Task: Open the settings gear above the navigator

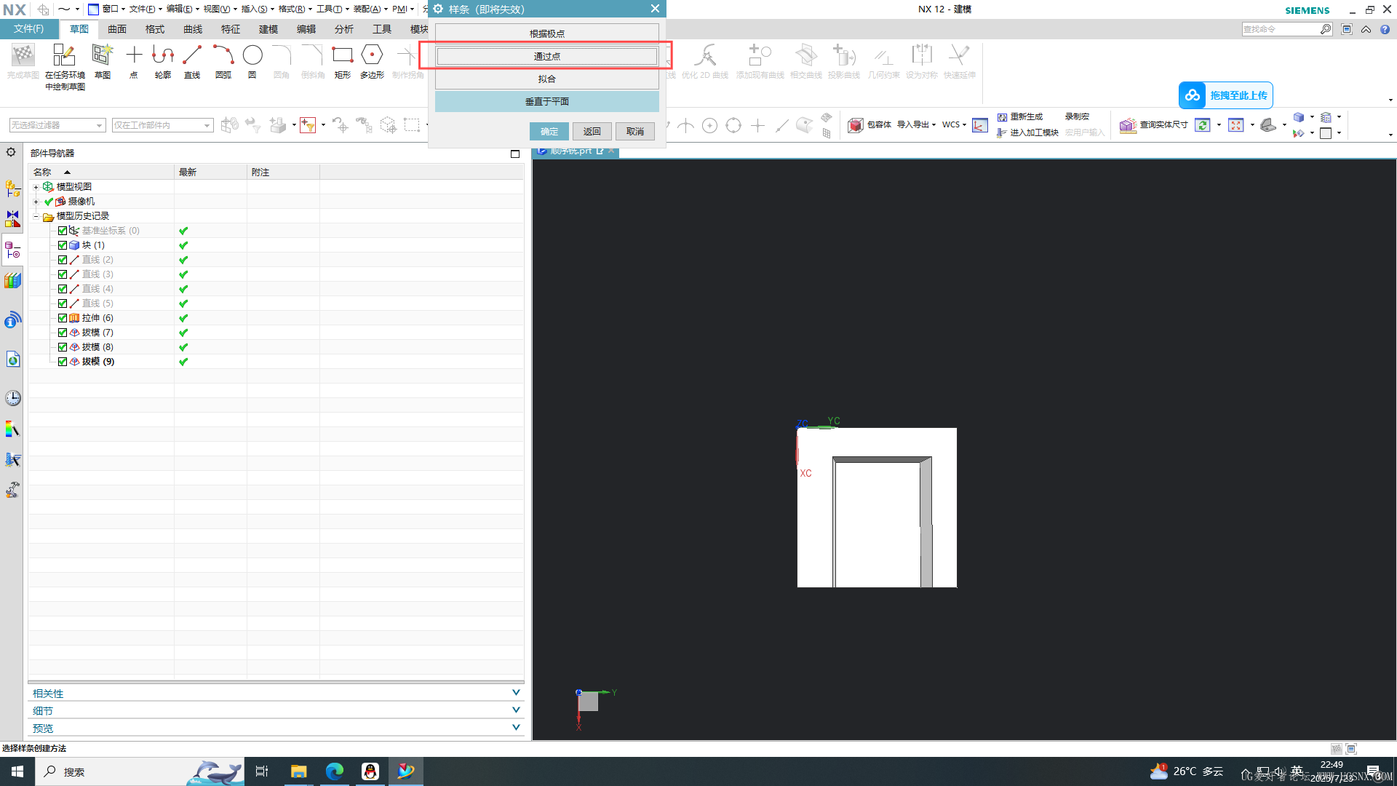Action: [x=11, y=152]
